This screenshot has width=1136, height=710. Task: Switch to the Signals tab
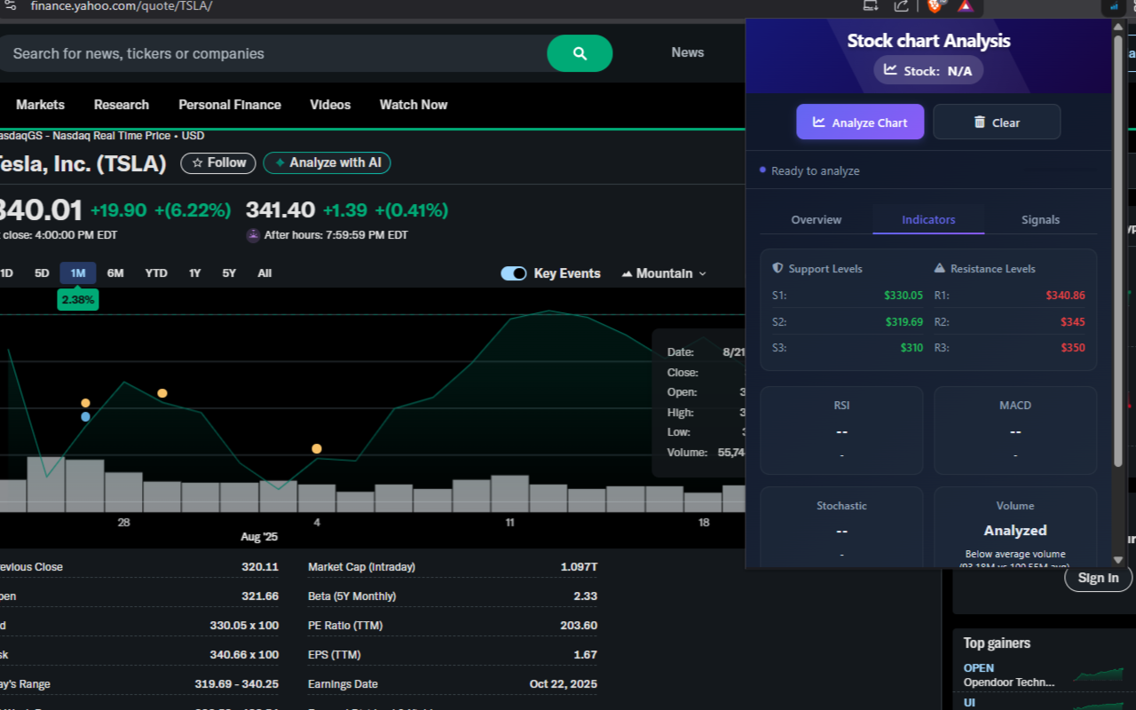(x=1040, y=219)
